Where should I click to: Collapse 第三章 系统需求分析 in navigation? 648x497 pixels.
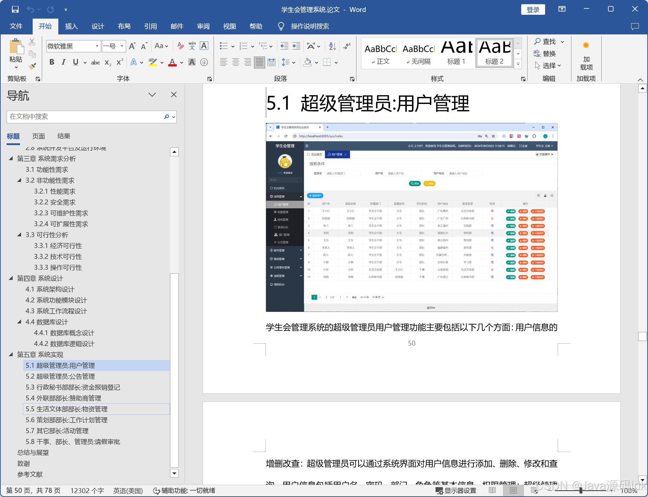tap(11, 159)
